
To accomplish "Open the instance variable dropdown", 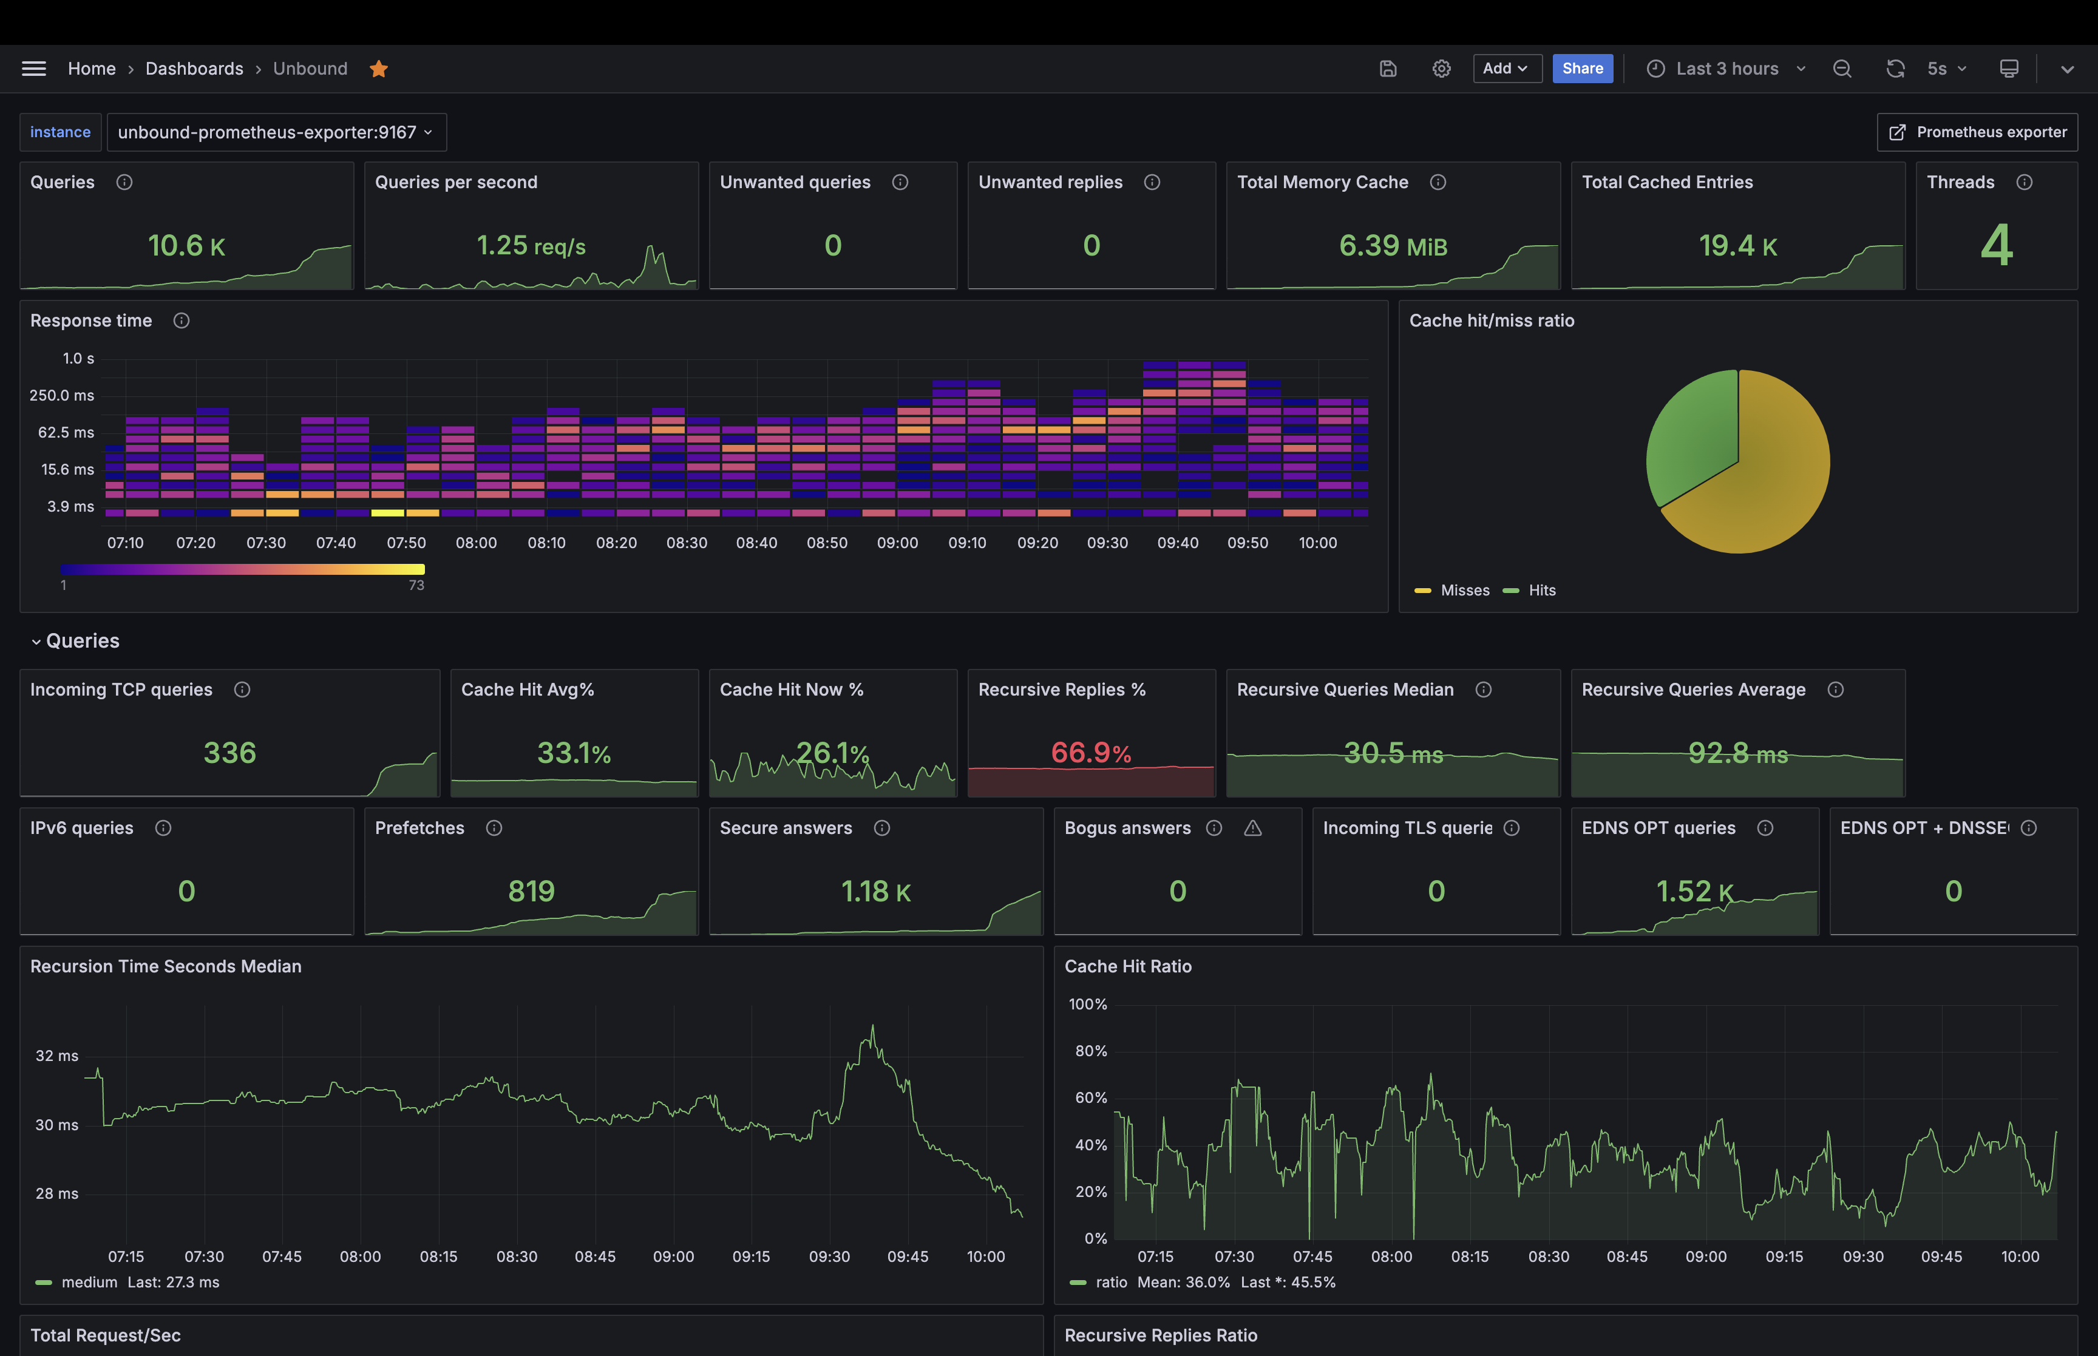I will (276, 132).
